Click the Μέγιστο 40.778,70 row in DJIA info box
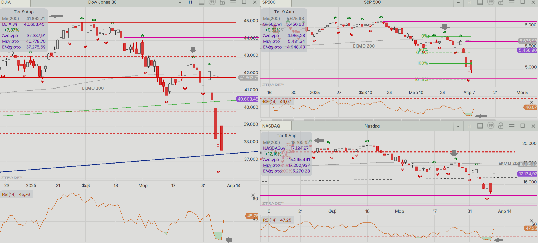 [x=24, y=41]
